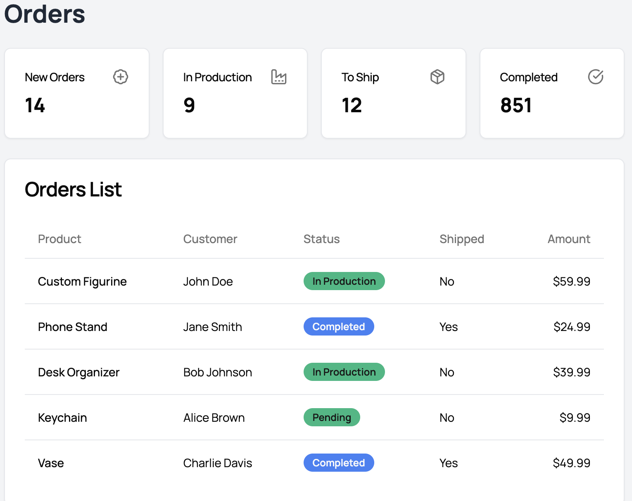Open the New Orders summary card
Image resolution: width=632 pixels, height=501 pixels.
pos(76,93)
